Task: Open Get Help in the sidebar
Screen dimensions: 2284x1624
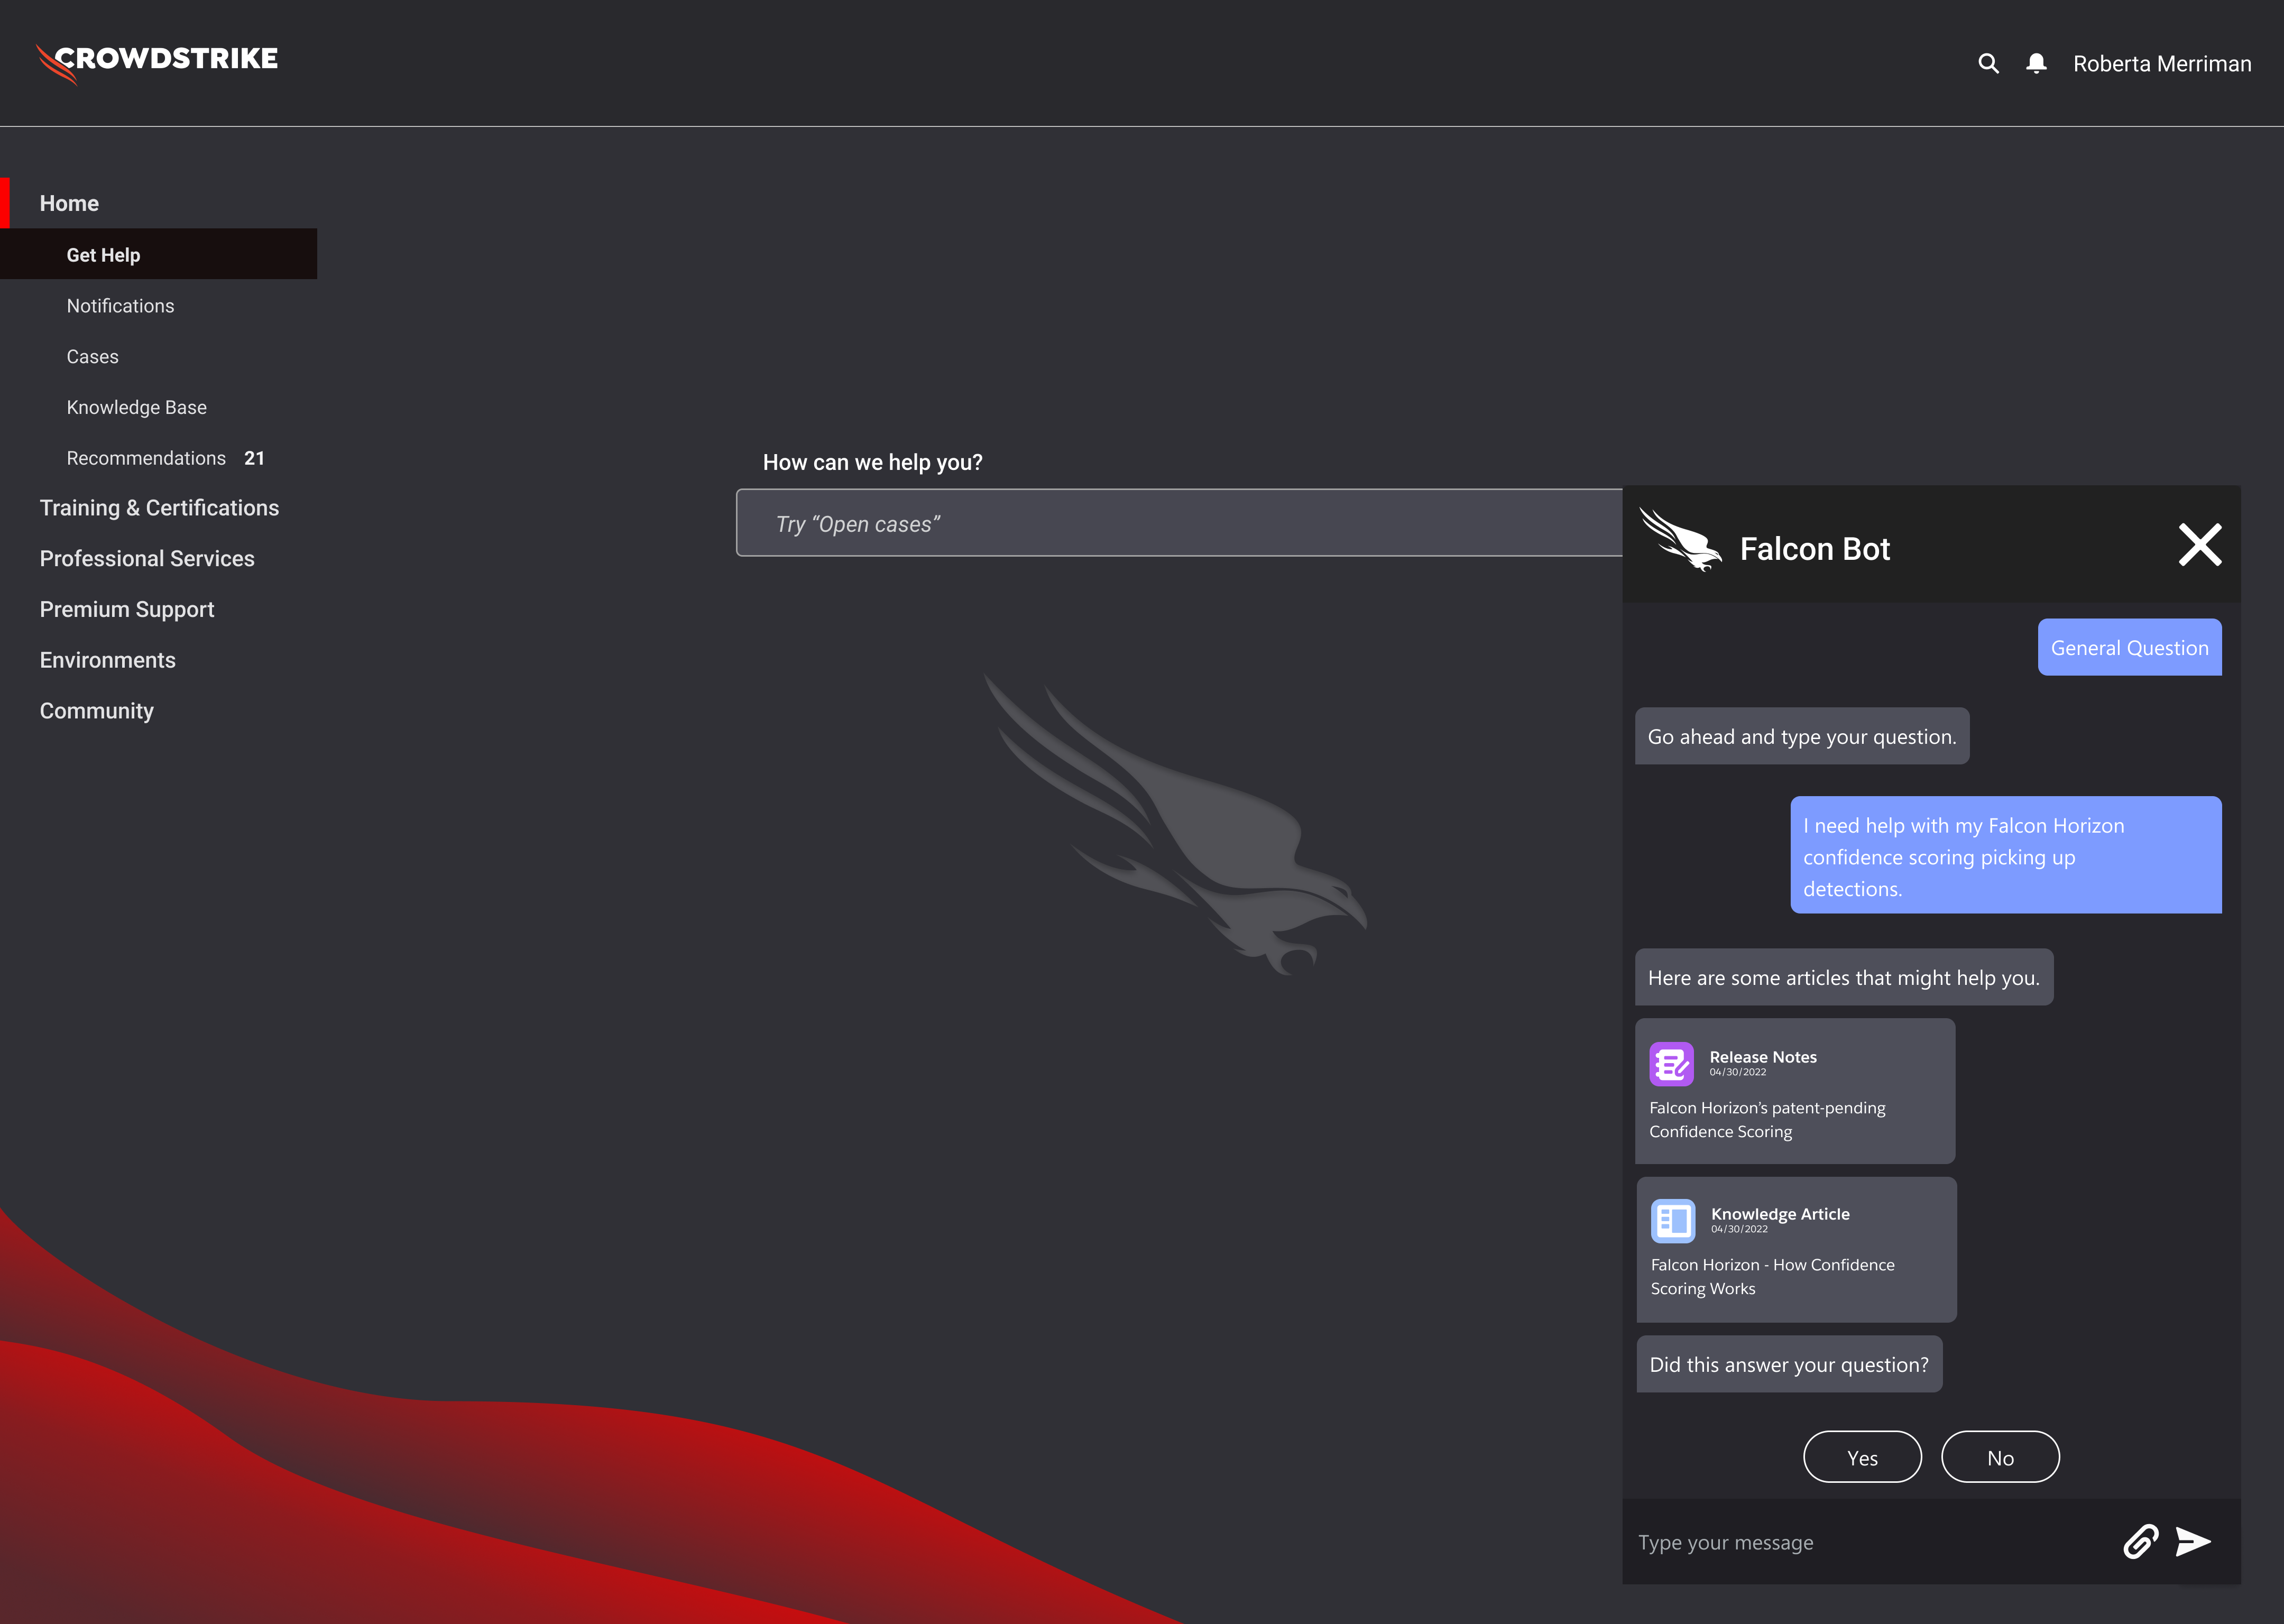Action: (x=158, y=254)
